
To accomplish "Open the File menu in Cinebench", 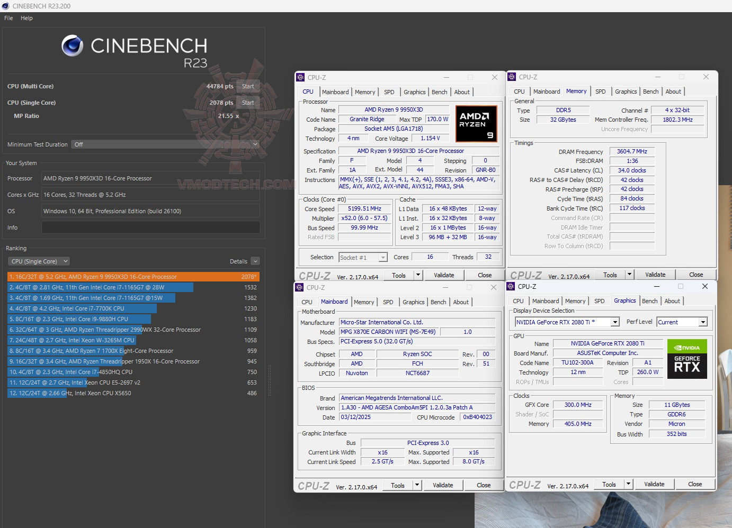I will tap(8, 18).
